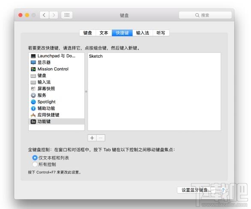Close the 键盘 preferences window
Image resolution: width=251 pixels, height=209 pixels.
20,15
